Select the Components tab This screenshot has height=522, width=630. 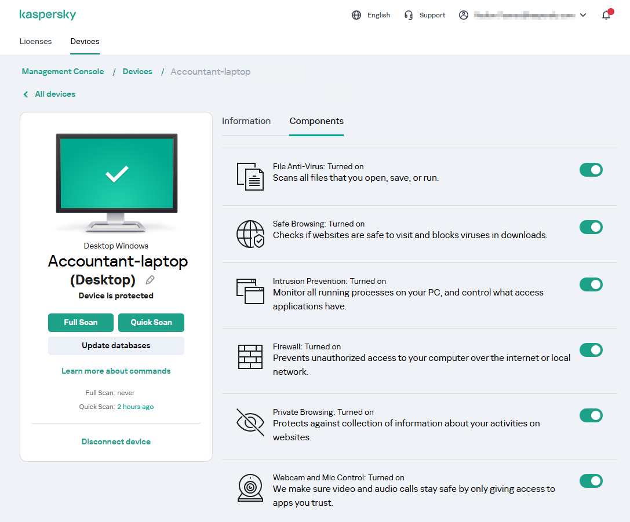(316, 121)
